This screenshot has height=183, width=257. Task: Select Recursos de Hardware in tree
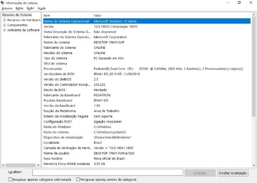[x=24, y=20]
